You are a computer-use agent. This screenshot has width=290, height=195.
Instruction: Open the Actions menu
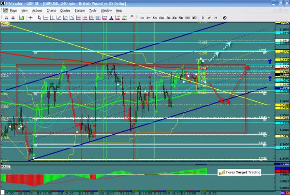point(37,11)
